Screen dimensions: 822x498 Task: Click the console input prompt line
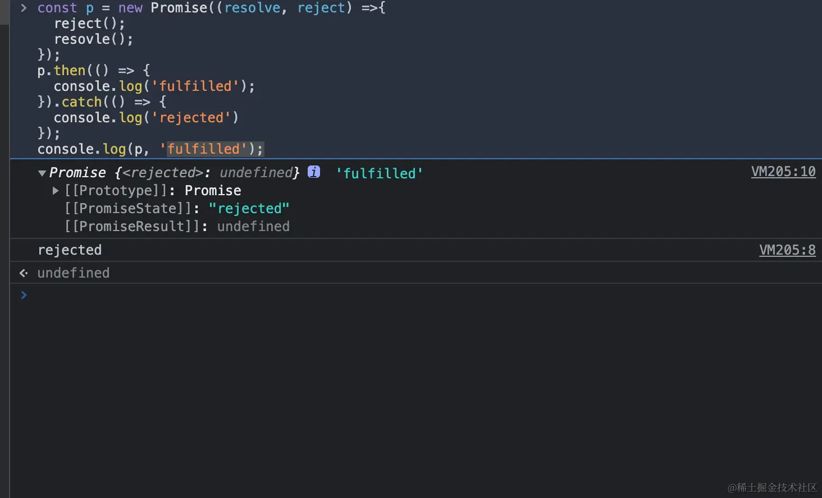(x=416, y=295)
